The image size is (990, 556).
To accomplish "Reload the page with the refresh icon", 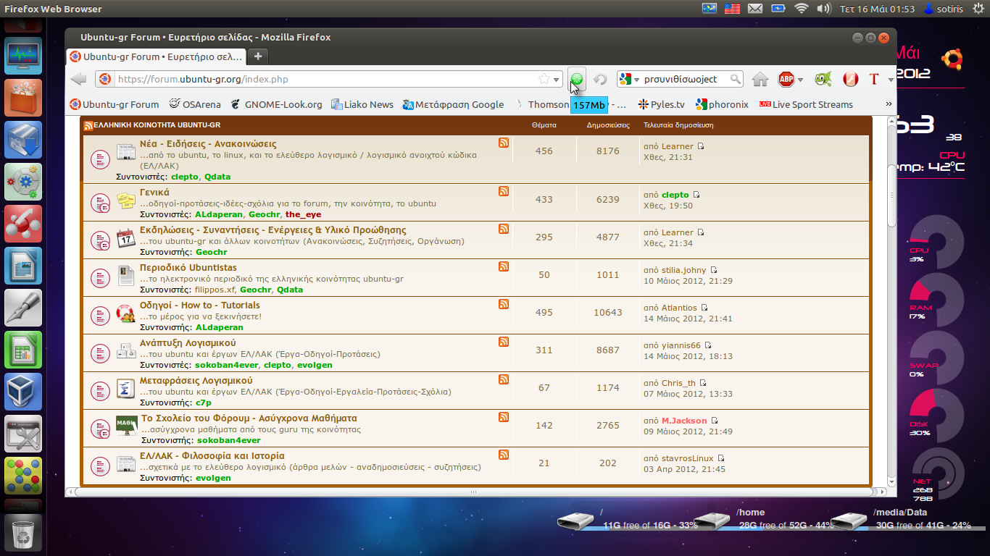I will pos(600,80).
